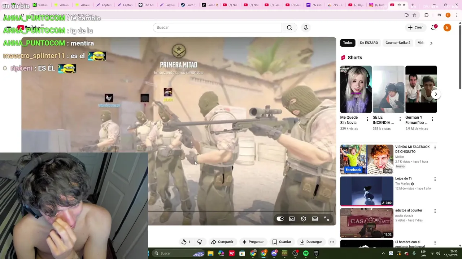Open the YouTube account avatar menu
This screenshot has width=462, height=259.
(447, 27)
